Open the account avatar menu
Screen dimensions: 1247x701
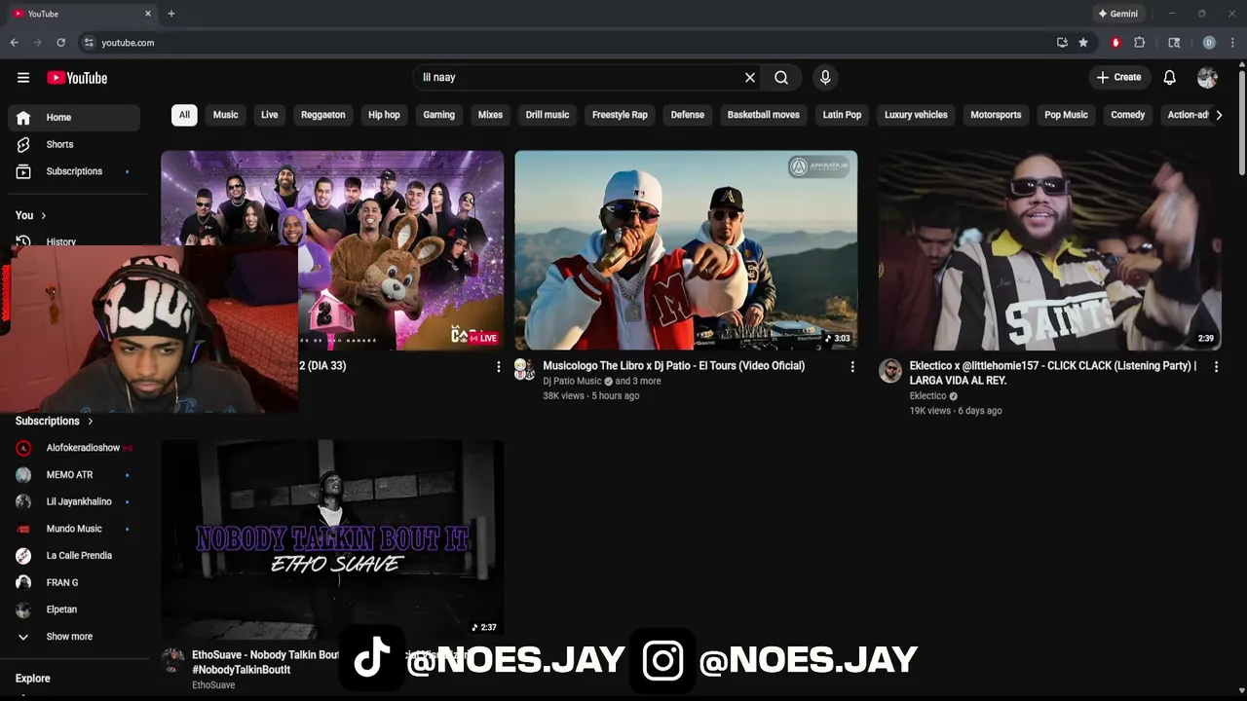point(1207,77)
